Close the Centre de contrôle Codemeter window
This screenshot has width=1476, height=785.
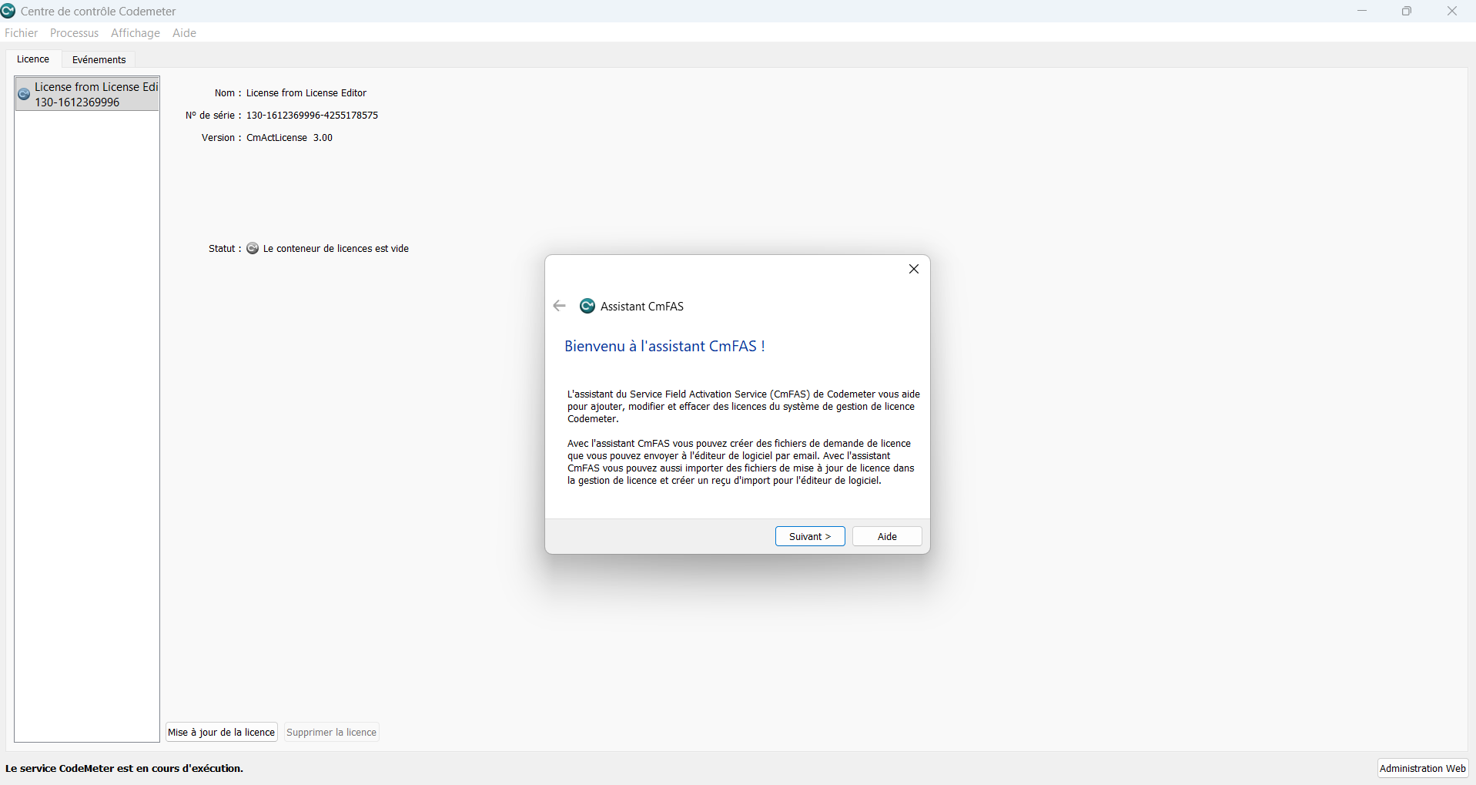tap(1452, 11)
